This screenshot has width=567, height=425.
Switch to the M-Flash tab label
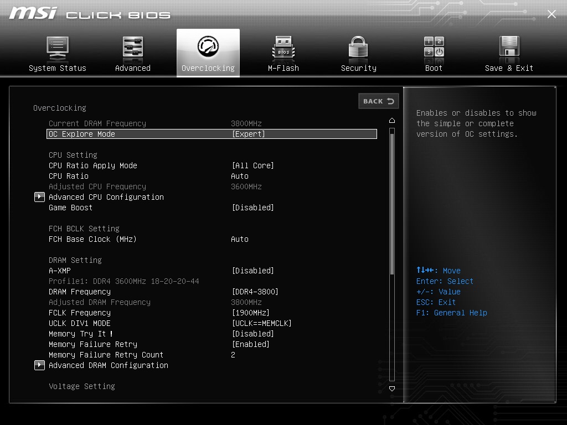click(283, 68)
